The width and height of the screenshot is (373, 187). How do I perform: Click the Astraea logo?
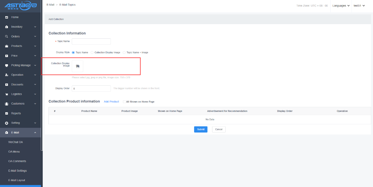click(21, 6)
